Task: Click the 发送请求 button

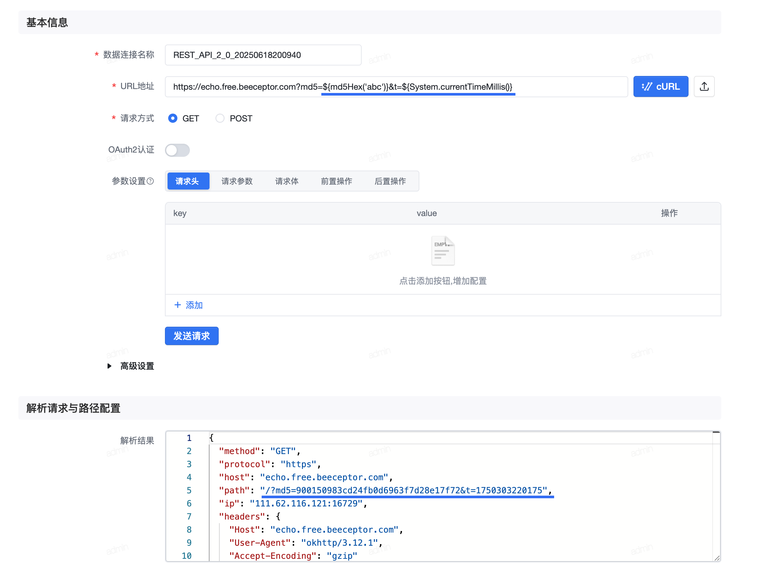Action: click(191, 336)
